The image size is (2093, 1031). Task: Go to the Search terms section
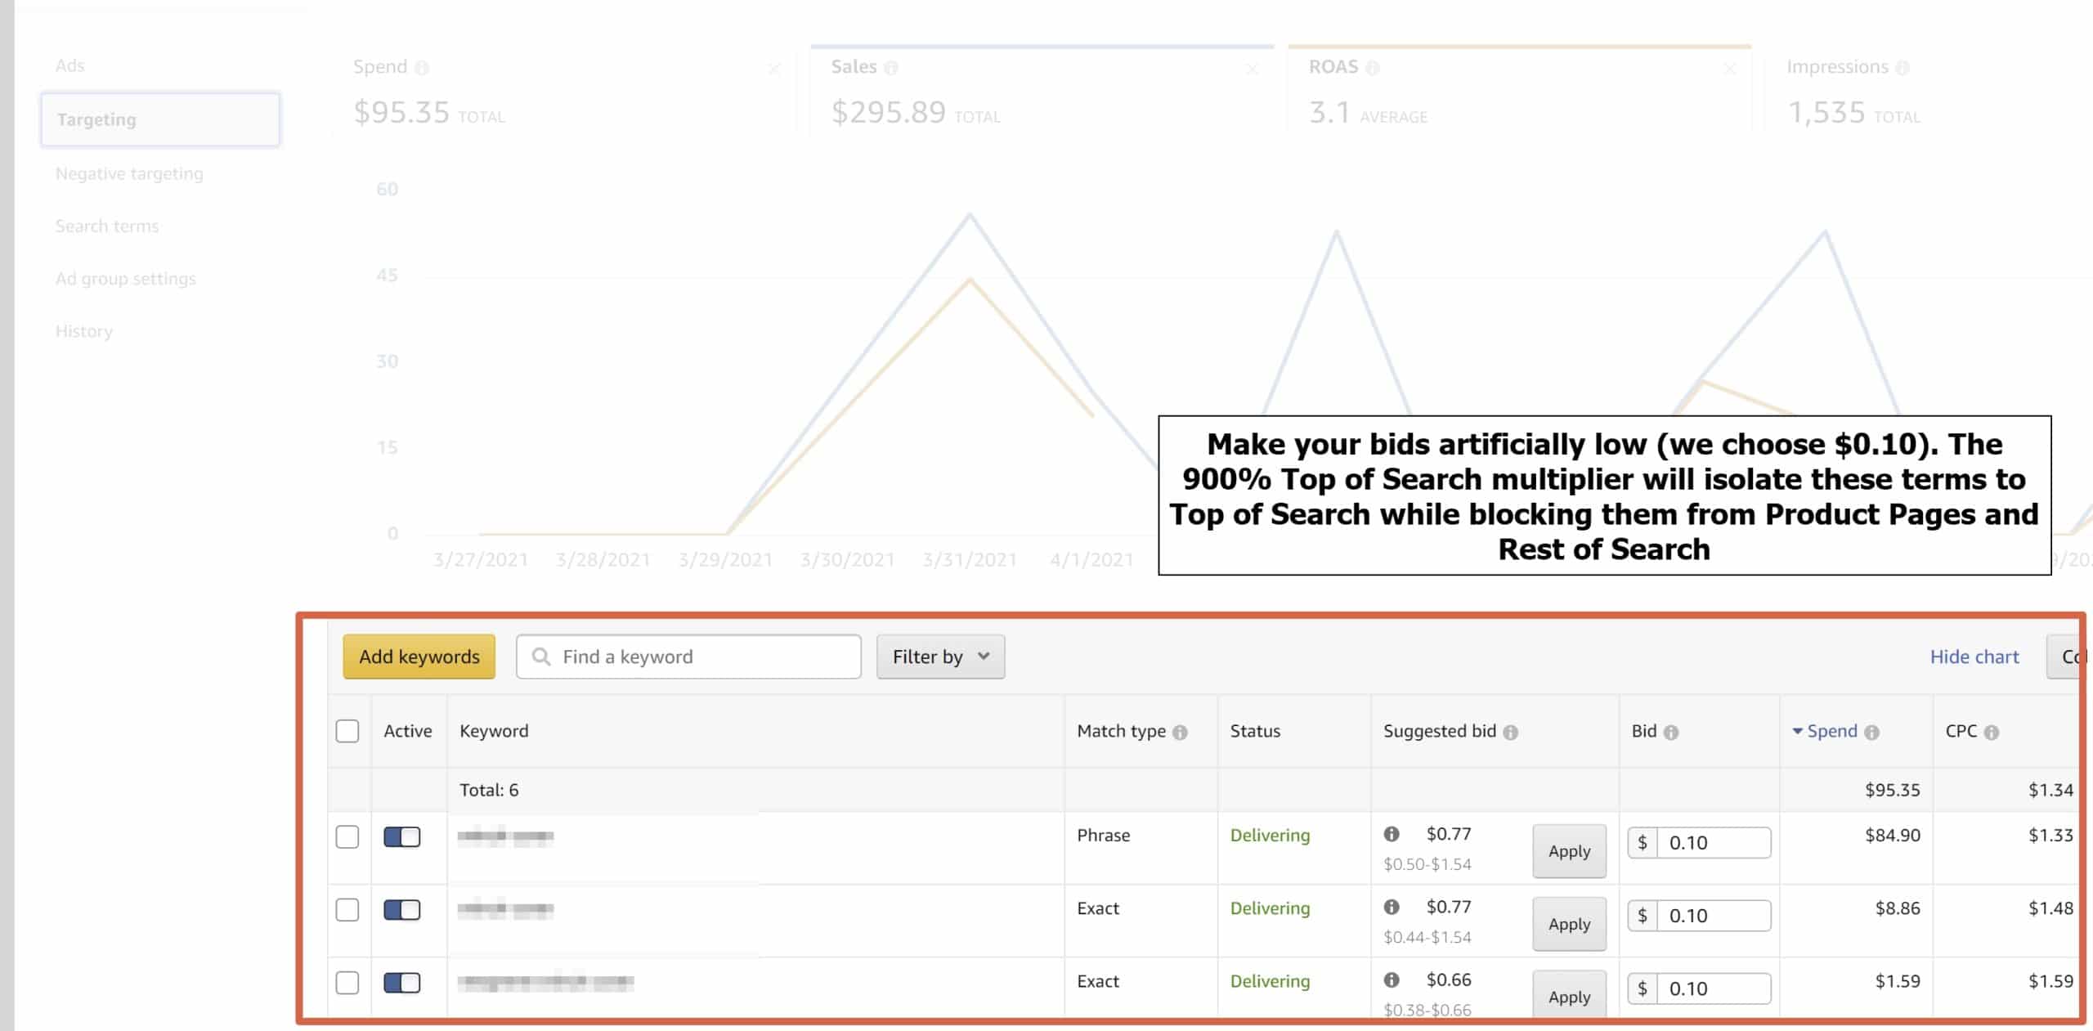[107, 226]
